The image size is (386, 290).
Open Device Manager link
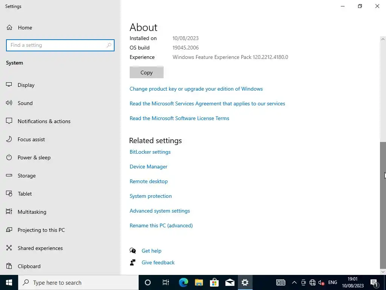coord(149,167)
